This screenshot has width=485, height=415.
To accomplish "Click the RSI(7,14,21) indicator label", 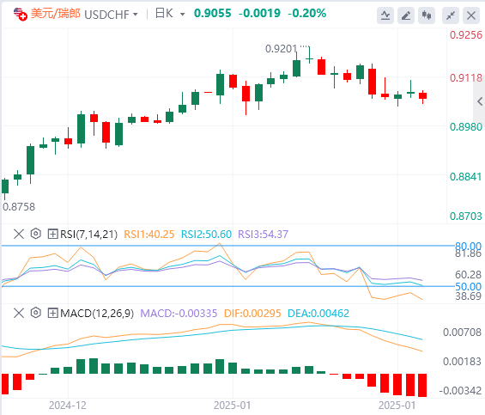I will (88, 234).
